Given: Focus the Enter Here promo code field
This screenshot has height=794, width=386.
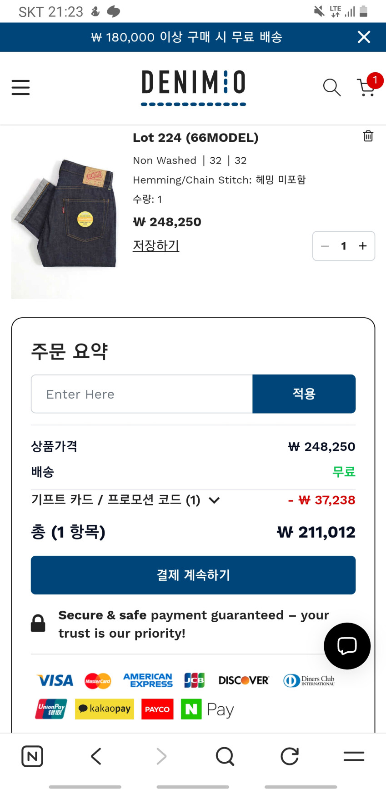Looking at the screenshot, I should [x=142, y=394].
